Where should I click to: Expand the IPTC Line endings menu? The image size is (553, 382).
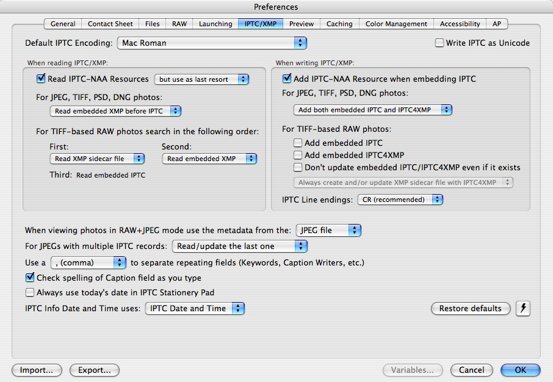coord(400,200)
